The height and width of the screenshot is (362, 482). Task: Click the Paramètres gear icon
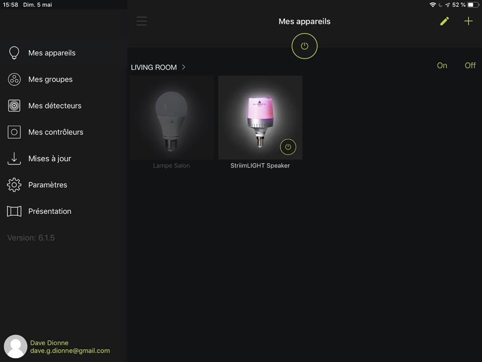tap(14, 185)
